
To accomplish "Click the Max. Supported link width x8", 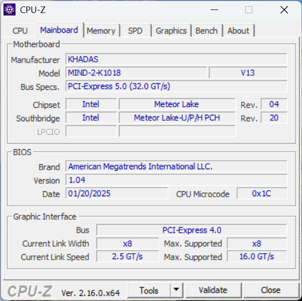I will click(x=256, y=244).
